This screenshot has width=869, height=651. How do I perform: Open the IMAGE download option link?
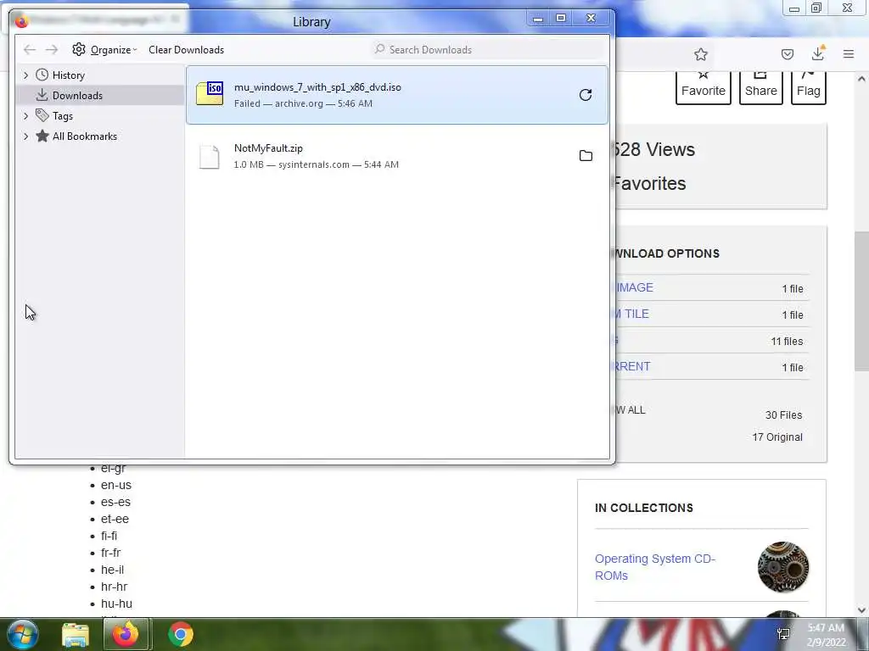(635, 288)
